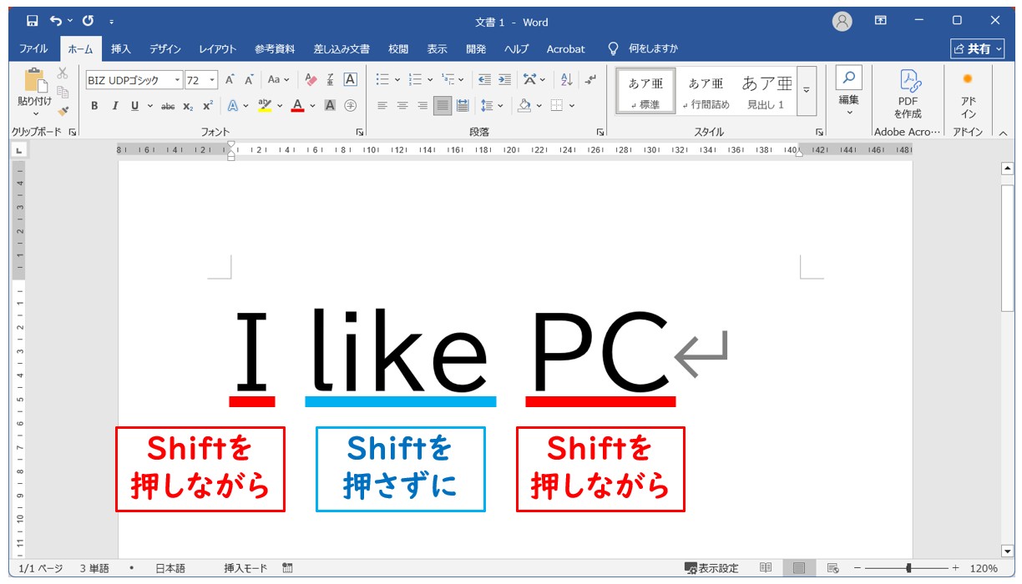The width and height of the screenshot is (1022, 584).
Task: Toggle the macro recording status icon
Action: (288, 568)
